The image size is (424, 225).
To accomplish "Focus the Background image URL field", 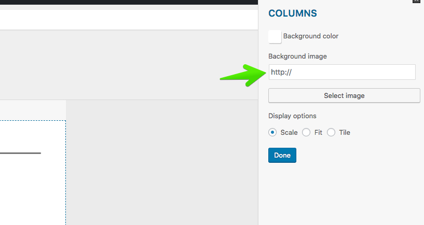I will pos(341,72).
